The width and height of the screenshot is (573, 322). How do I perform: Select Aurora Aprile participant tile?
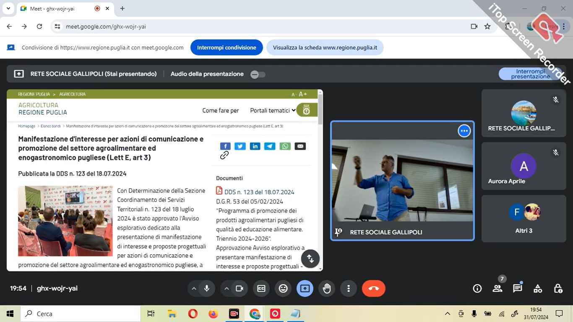[x=524, y=166]
